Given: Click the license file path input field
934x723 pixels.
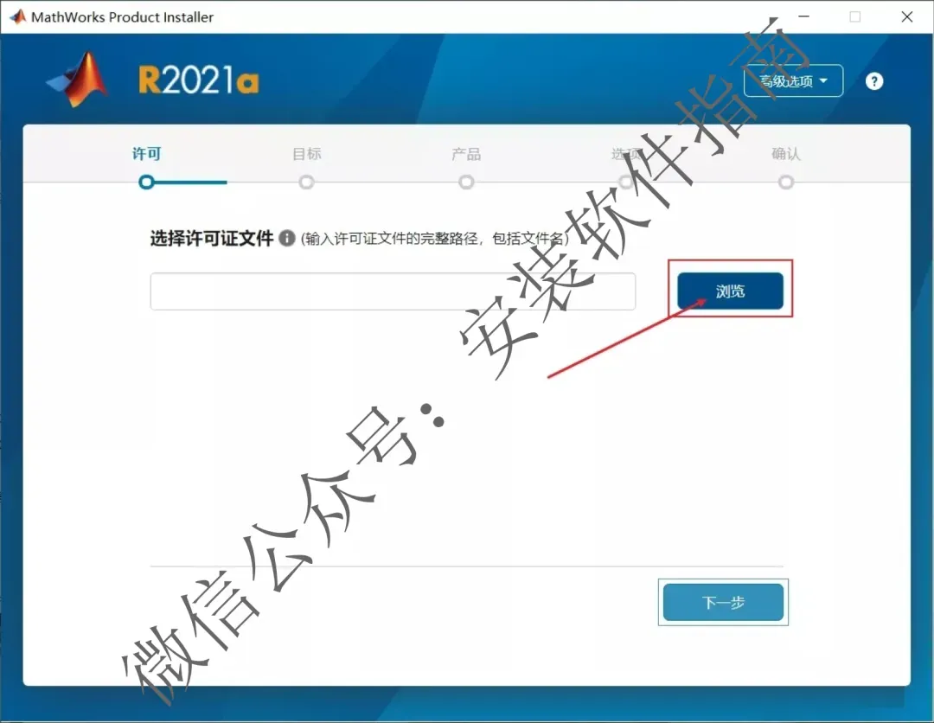Looking at the screenshot, I should tap(393, 291).
